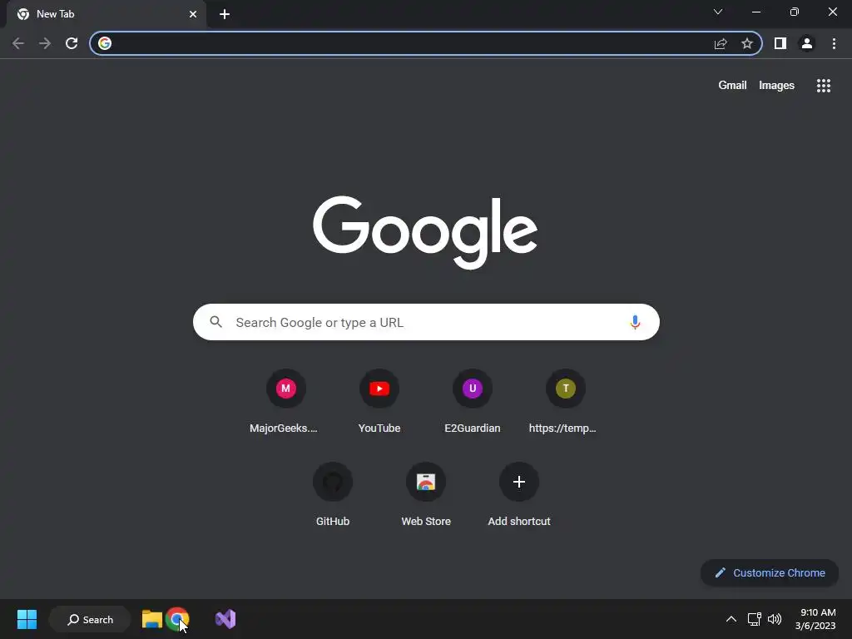
Task: Click the browser forward arrow
Action: [x=45, y=43]
